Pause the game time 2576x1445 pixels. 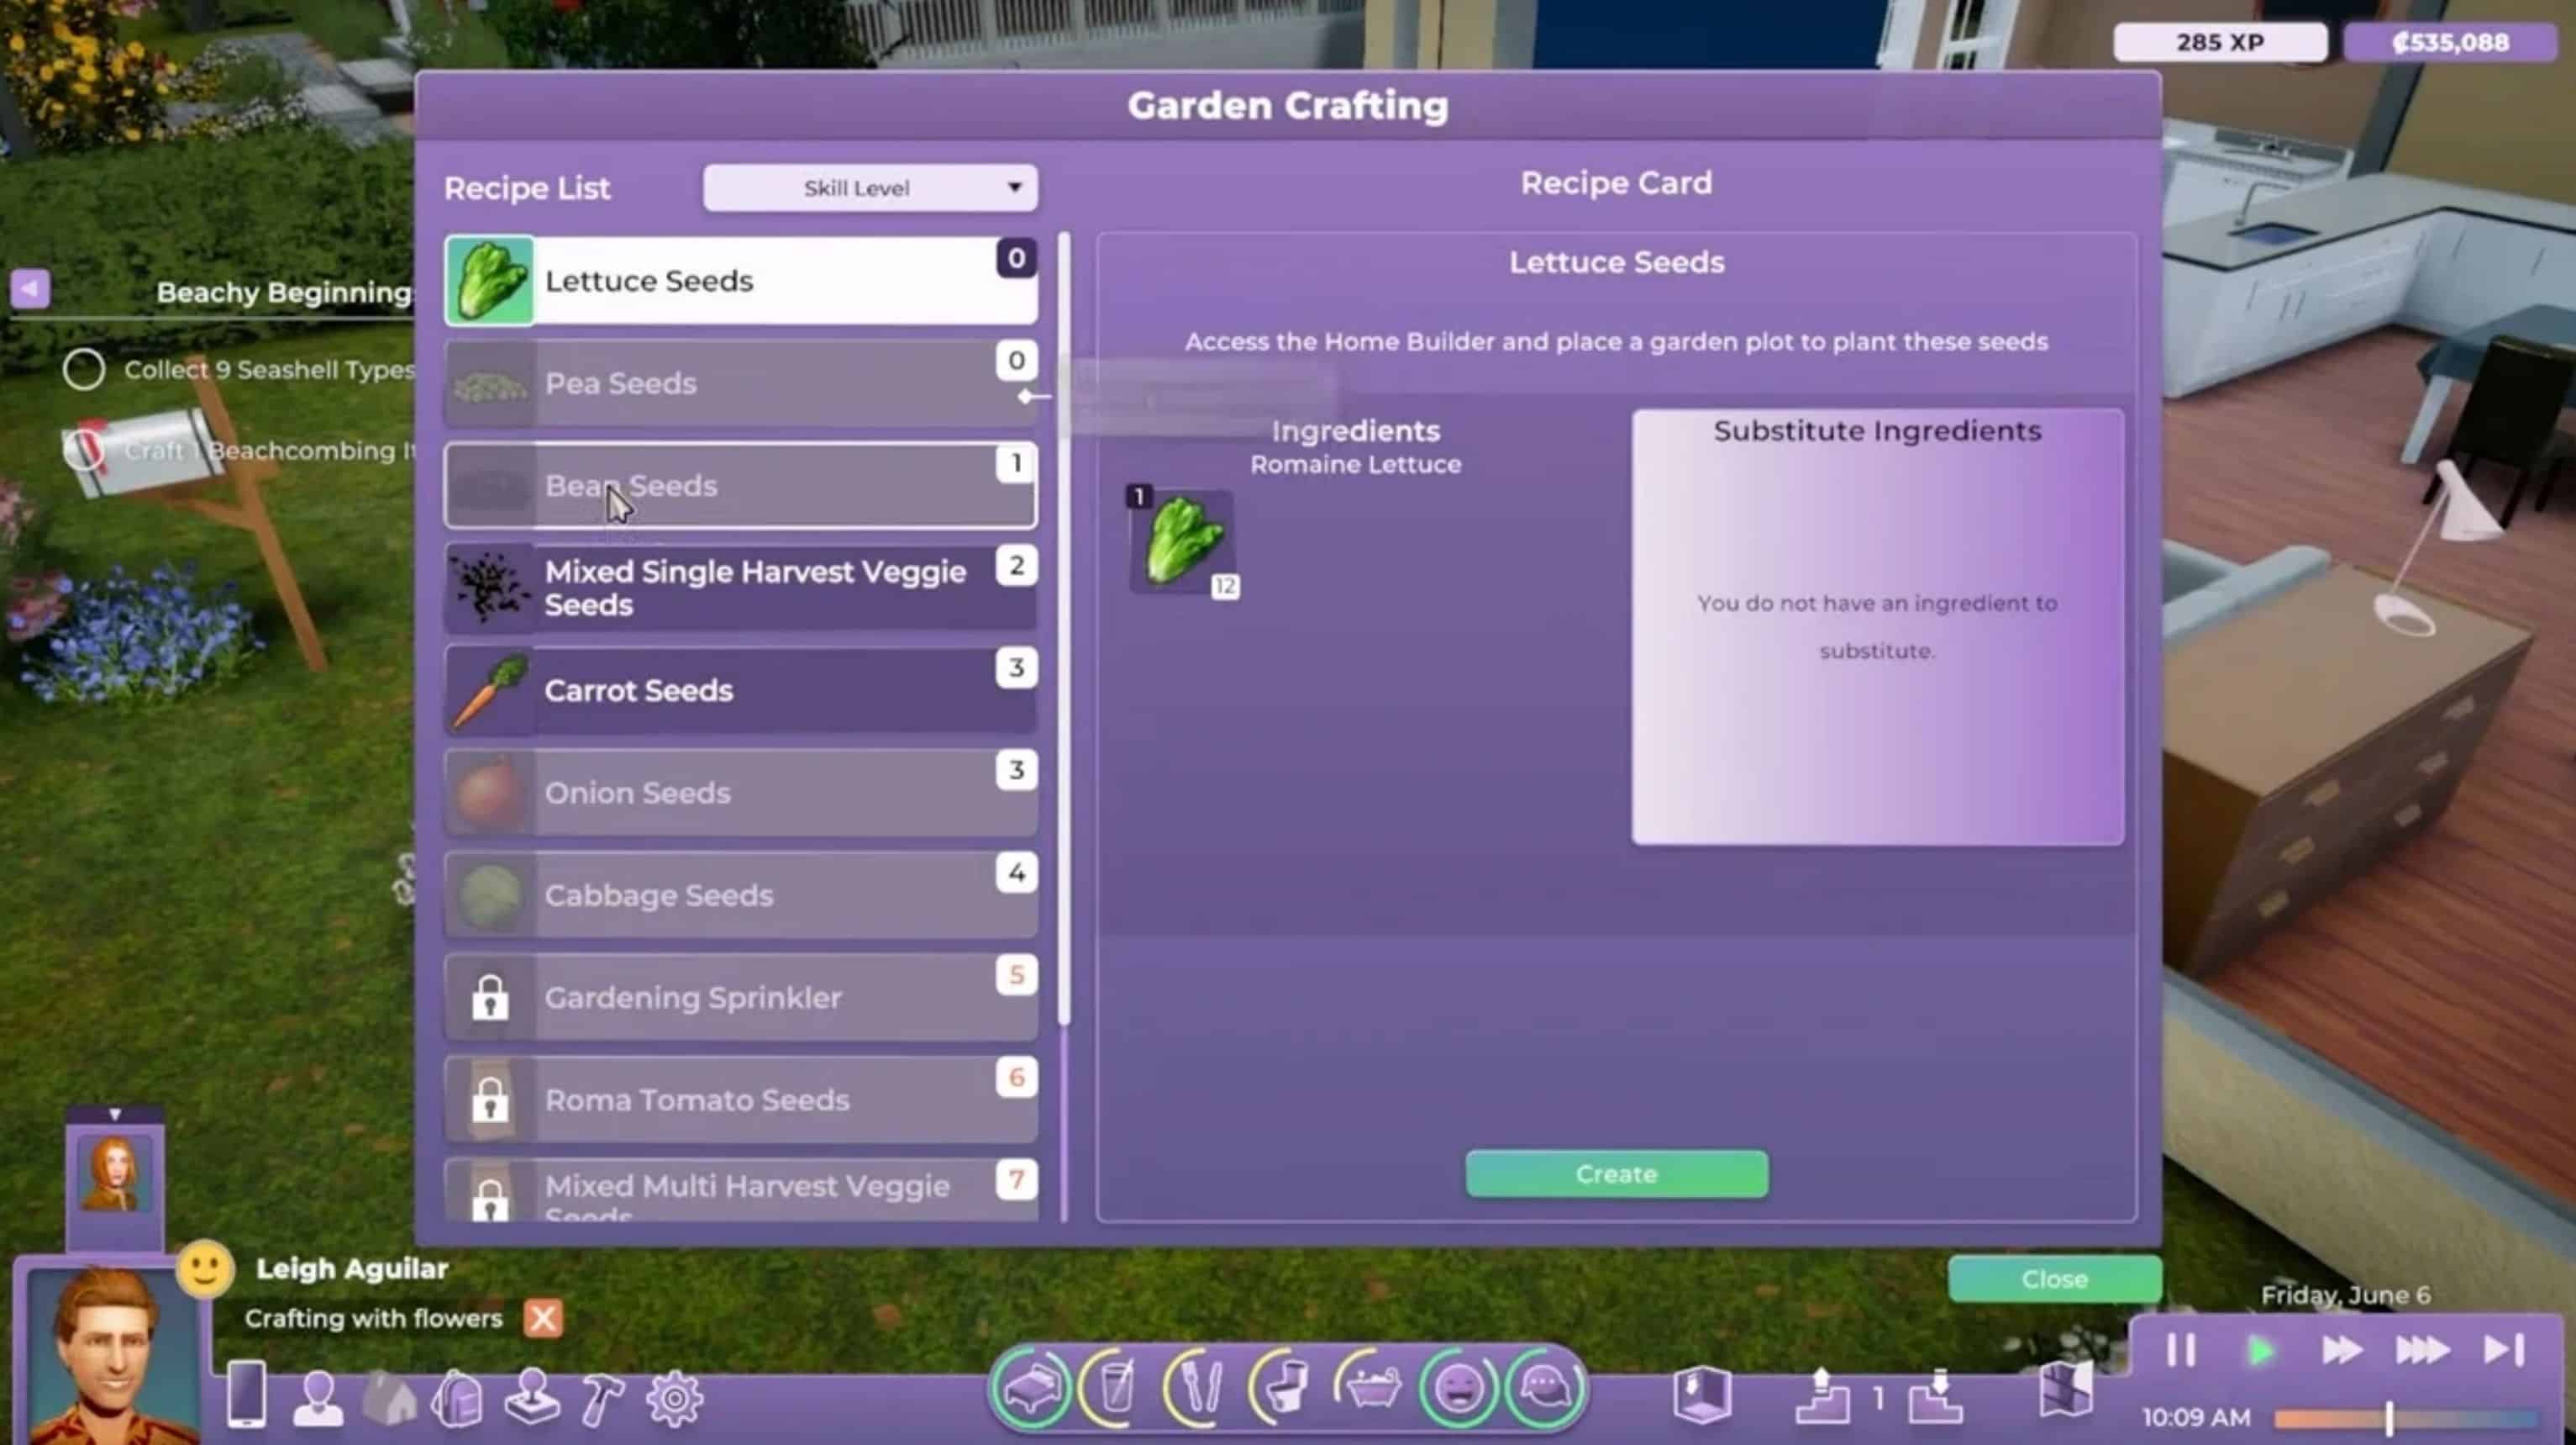click(x=2181, y=1350)
